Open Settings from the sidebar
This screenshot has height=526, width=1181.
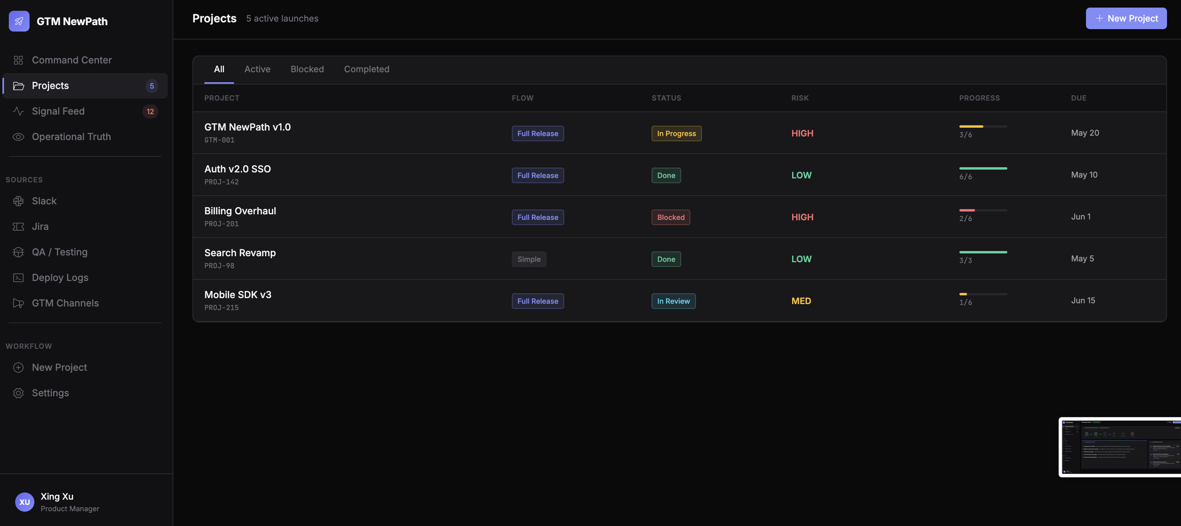85,393
